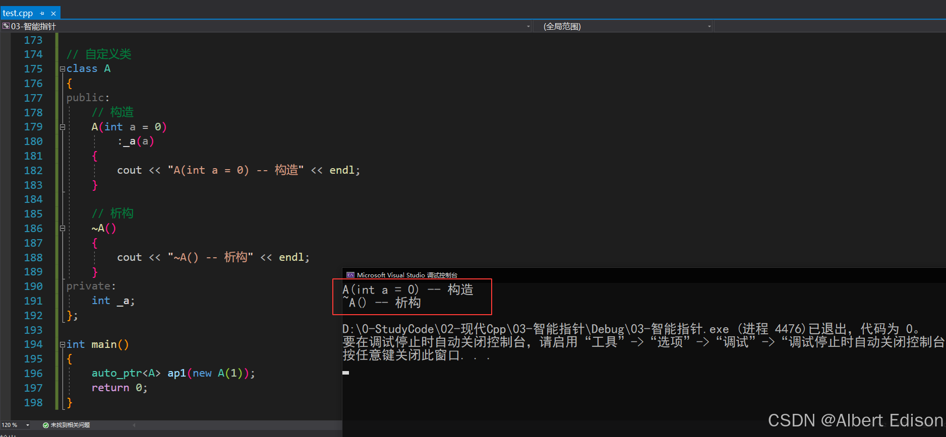The width and height of the screenshot is (946, 437).
Task: Click the console exit path message line
Action: (x=631, y=329)
